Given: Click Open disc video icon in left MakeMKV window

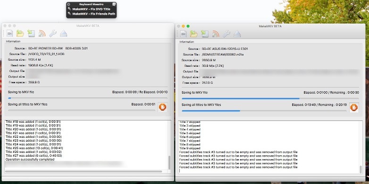Looking at the screenshot, I should [9, 33].
